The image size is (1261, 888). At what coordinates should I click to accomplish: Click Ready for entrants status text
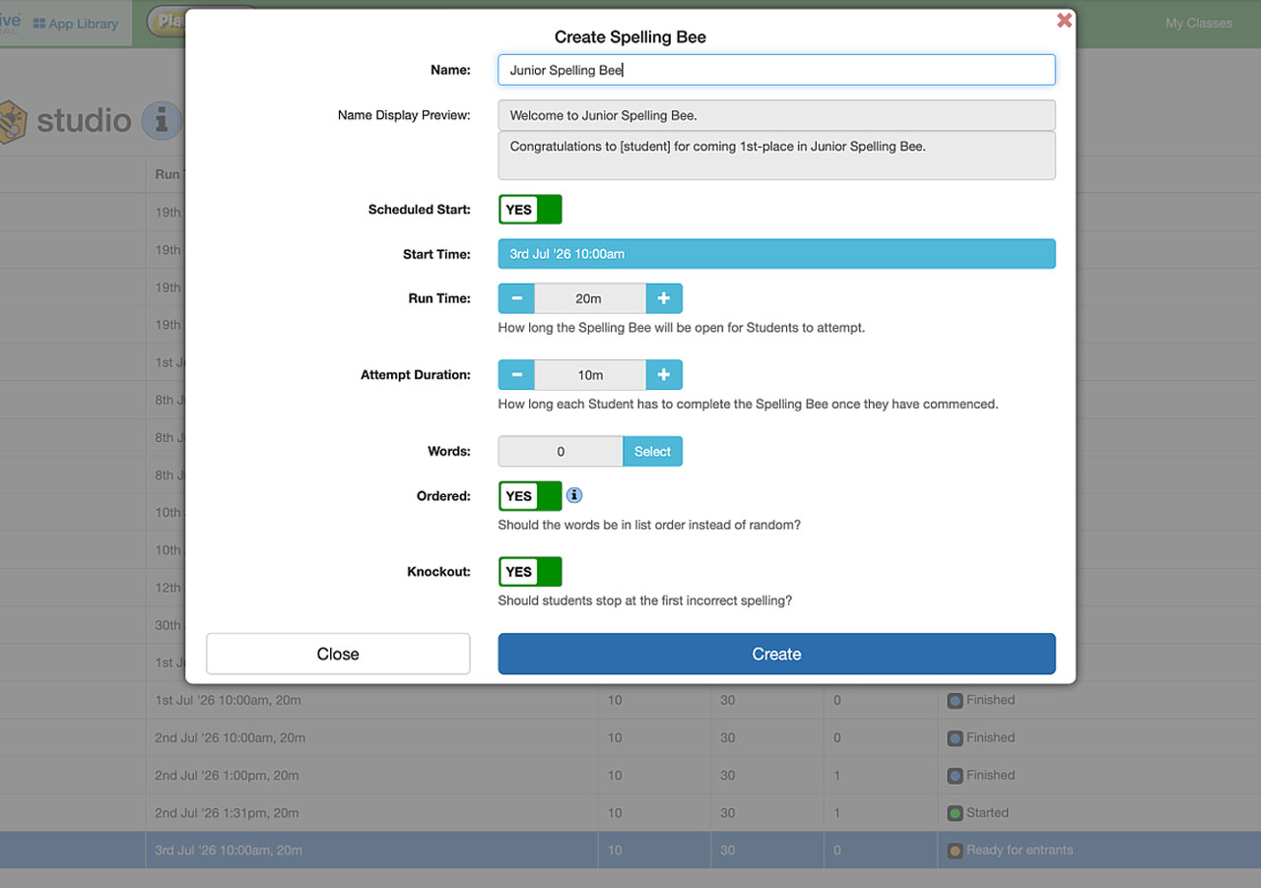[x=1020, y=851]
